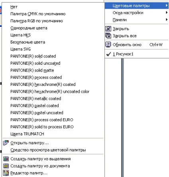Select PANTONE(R) solid coated palette

(x=53, y=56)
